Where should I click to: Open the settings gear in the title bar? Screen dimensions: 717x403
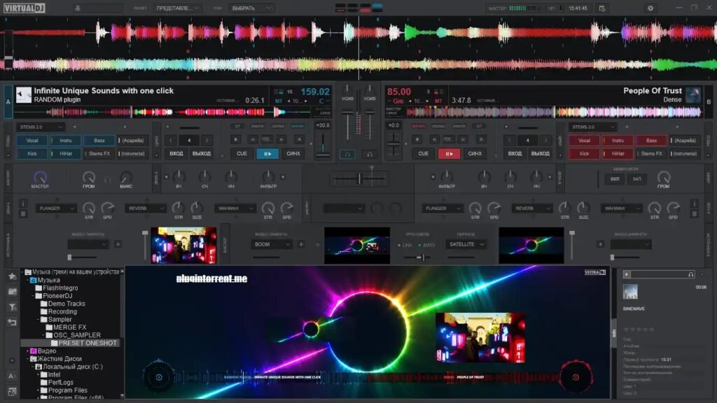point(650,8)
